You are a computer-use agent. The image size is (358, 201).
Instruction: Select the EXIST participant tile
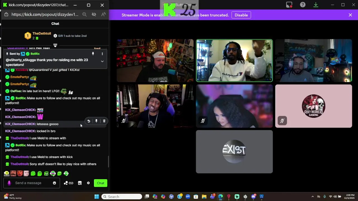point(234,152)
